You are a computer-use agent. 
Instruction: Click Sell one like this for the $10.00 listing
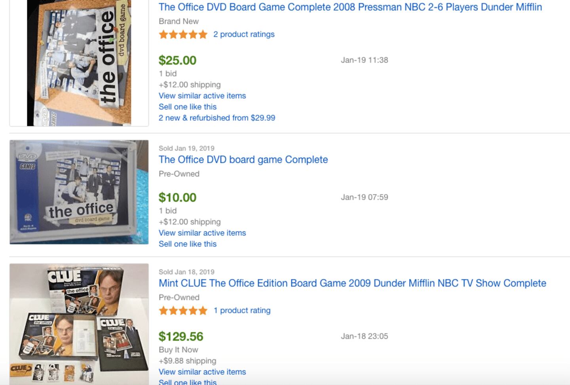[x=187, y=244]
